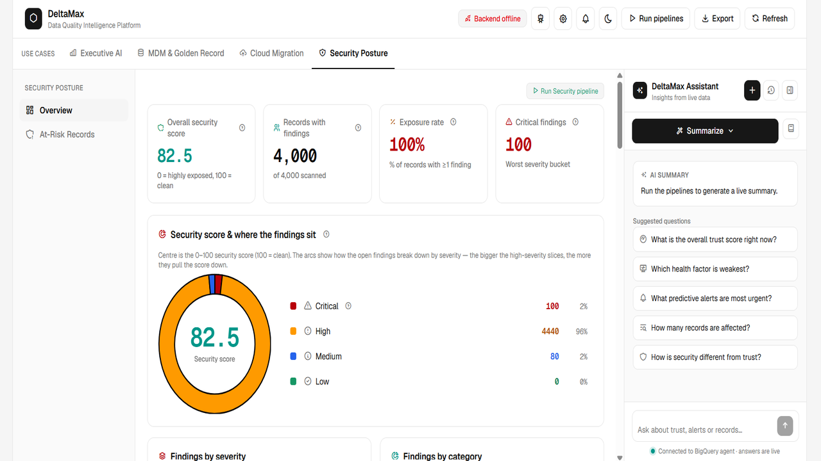
Task: Click the warning triangle on Critical findings card
Action: (x=509, y=122)
